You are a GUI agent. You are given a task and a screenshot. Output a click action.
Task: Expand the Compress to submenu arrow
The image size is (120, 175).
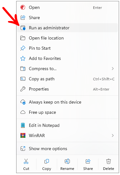coord(113,69)
